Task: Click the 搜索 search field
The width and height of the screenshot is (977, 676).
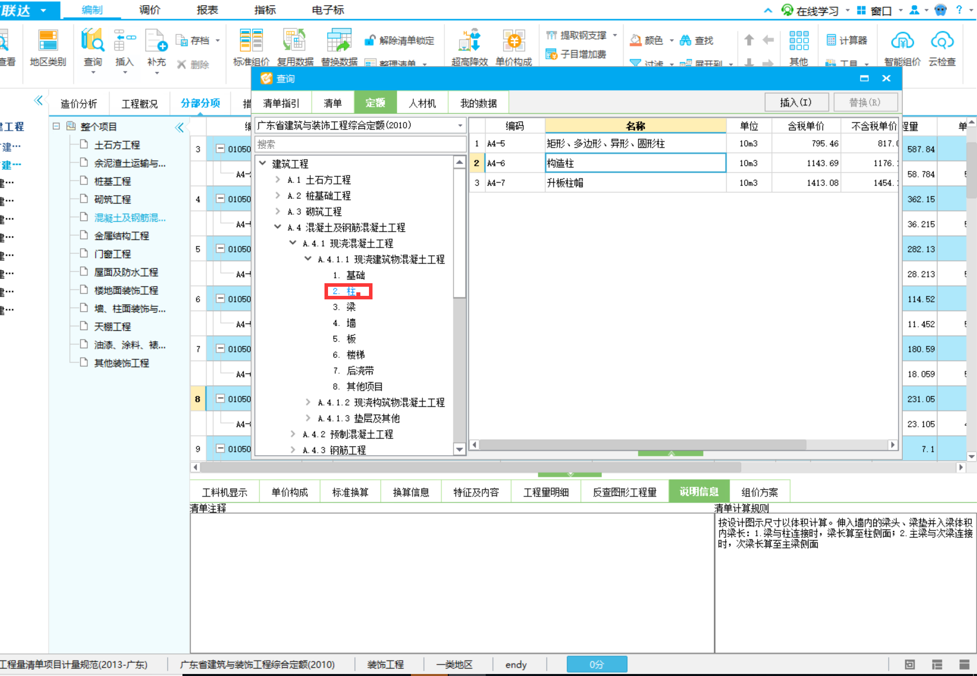Action: coord(360,144)
